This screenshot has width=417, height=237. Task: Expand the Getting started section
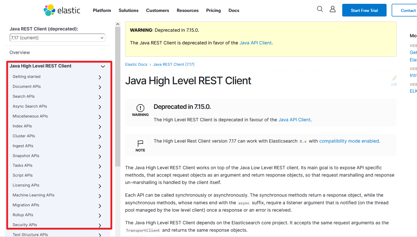point(100,77)
